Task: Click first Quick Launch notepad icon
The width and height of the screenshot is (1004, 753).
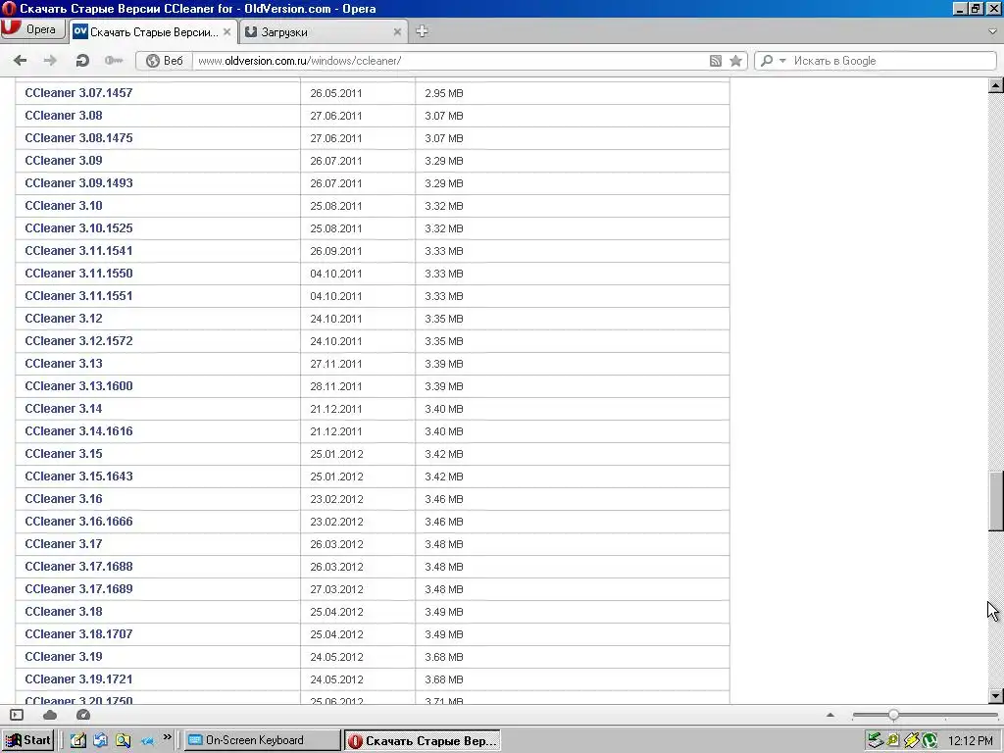Action: tap(77, 740)
